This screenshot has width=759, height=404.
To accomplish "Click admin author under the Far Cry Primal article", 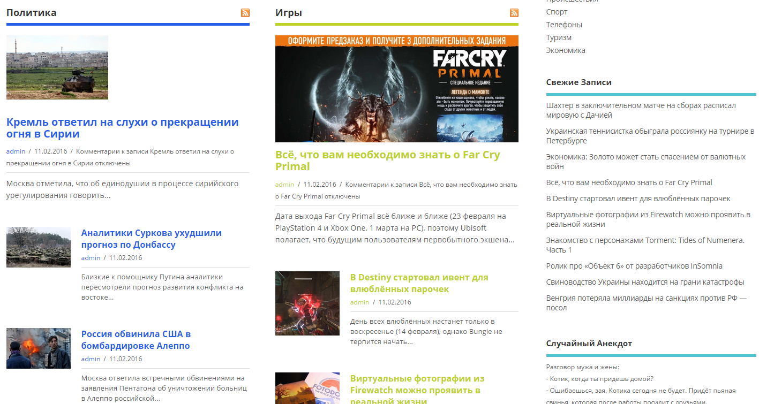I will tap(284, 185).
